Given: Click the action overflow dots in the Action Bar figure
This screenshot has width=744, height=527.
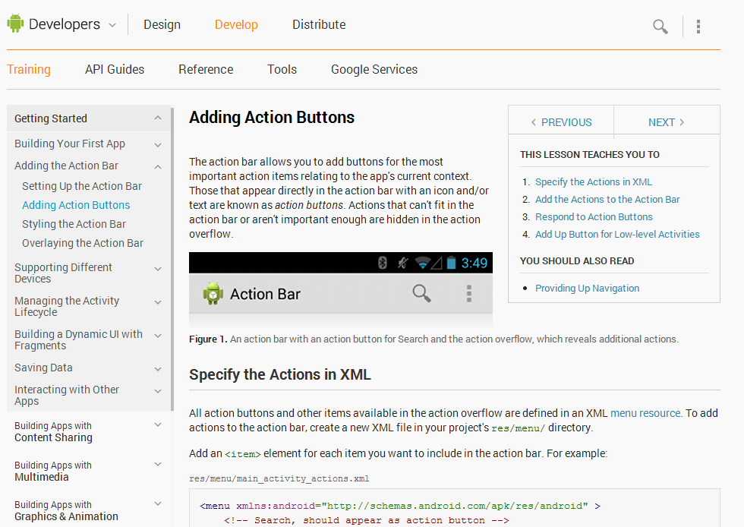Looking at the screenshot, I should (469, 293).
